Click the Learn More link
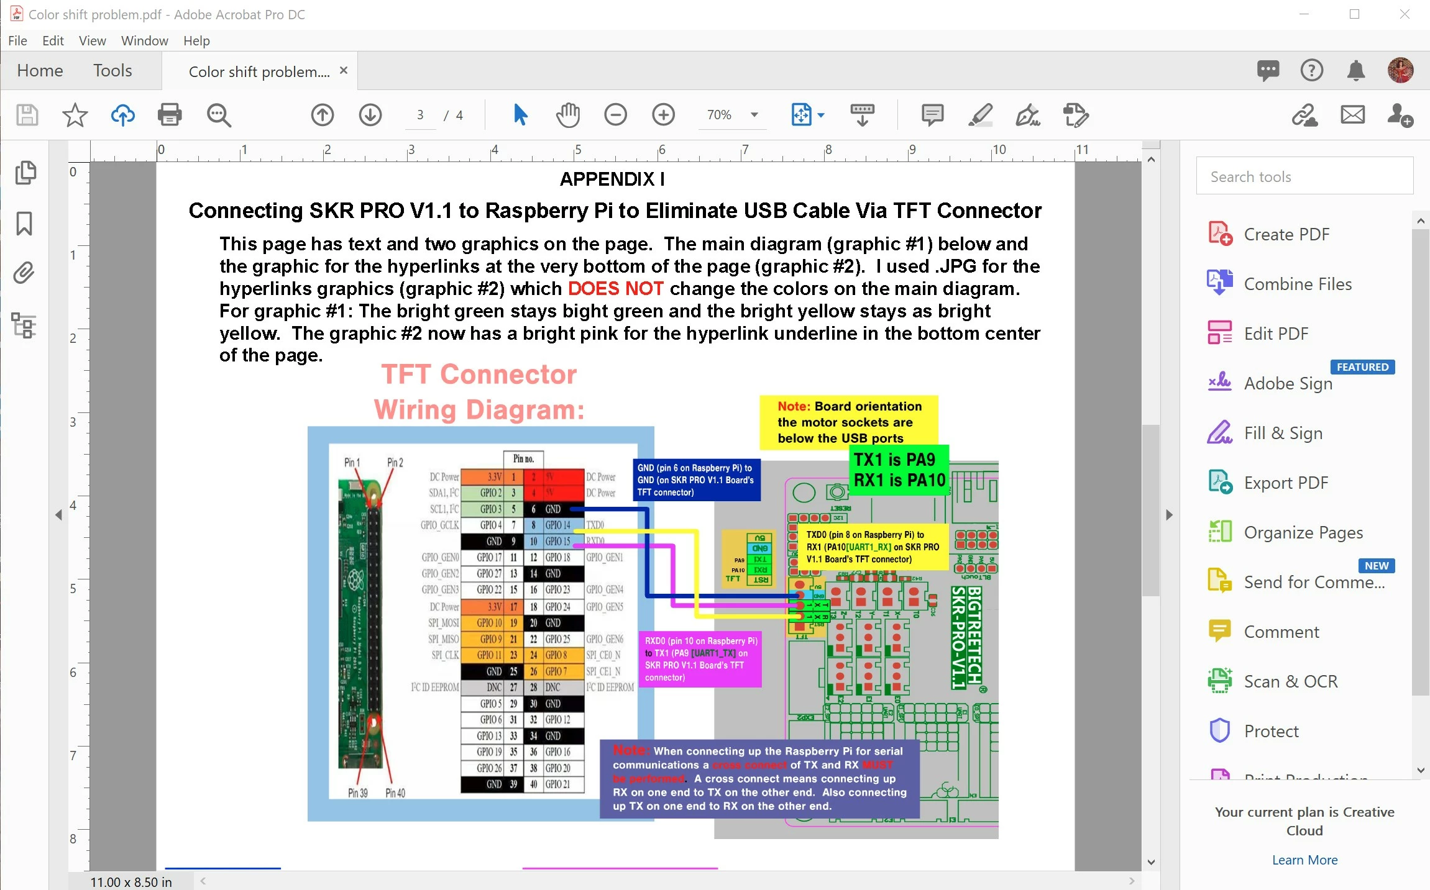The width and height of the screenshot is (1430, 890). 1304,860
